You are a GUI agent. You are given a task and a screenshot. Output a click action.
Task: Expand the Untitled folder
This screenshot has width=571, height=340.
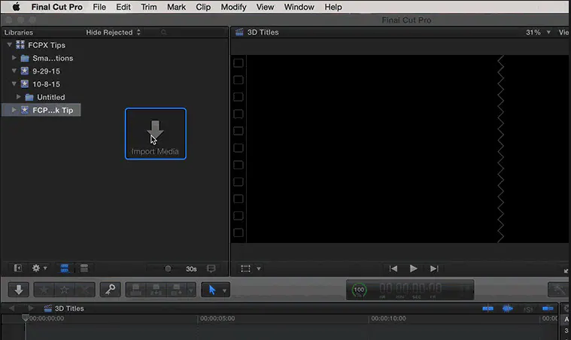(x=18, y=97)
